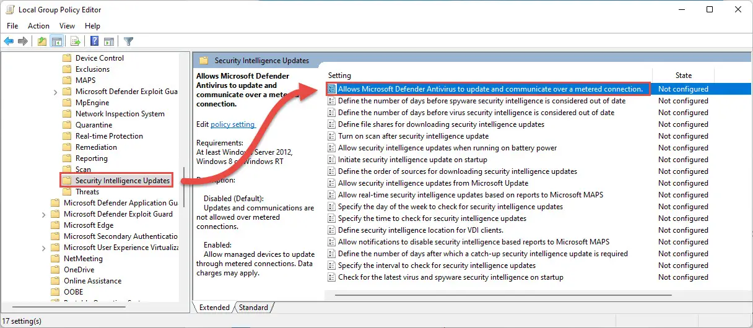Select 'Allows Microsoft Defender Antivirus to update' policy
753x328 pixels.
(490, 89)
